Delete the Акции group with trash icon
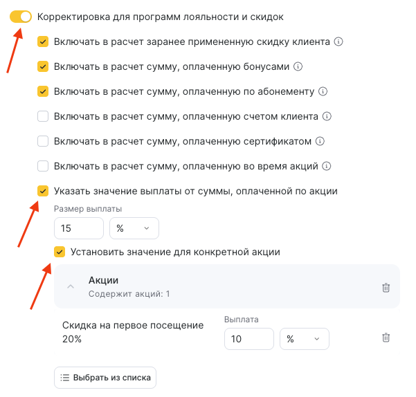Viewport: 416px width, 397px height. pyautogui.click(x=386, y=287)
